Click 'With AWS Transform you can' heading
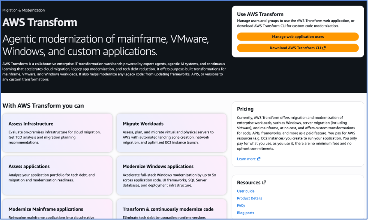 43,106
